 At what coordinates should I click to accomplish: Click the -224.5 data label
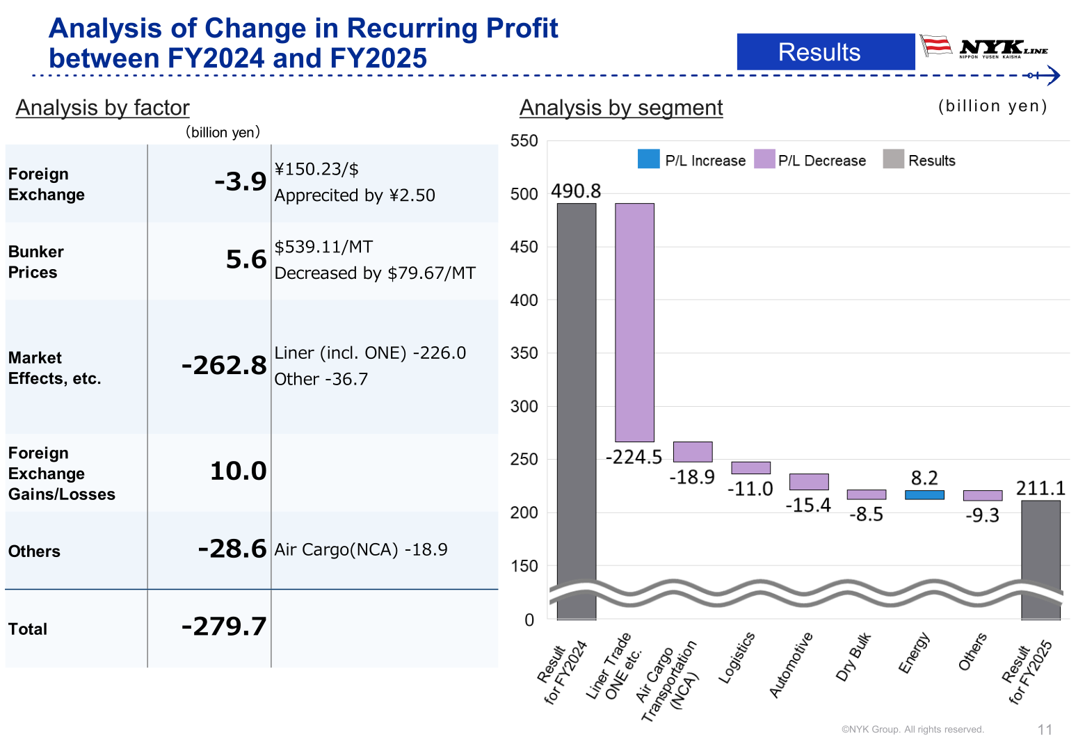pyautogui.click(x=634, y=457)
